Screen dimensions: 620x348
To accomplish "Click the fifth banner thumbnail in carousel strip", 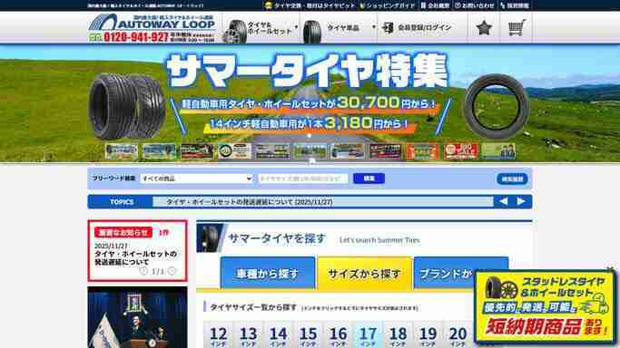I will tap(272, 151).
